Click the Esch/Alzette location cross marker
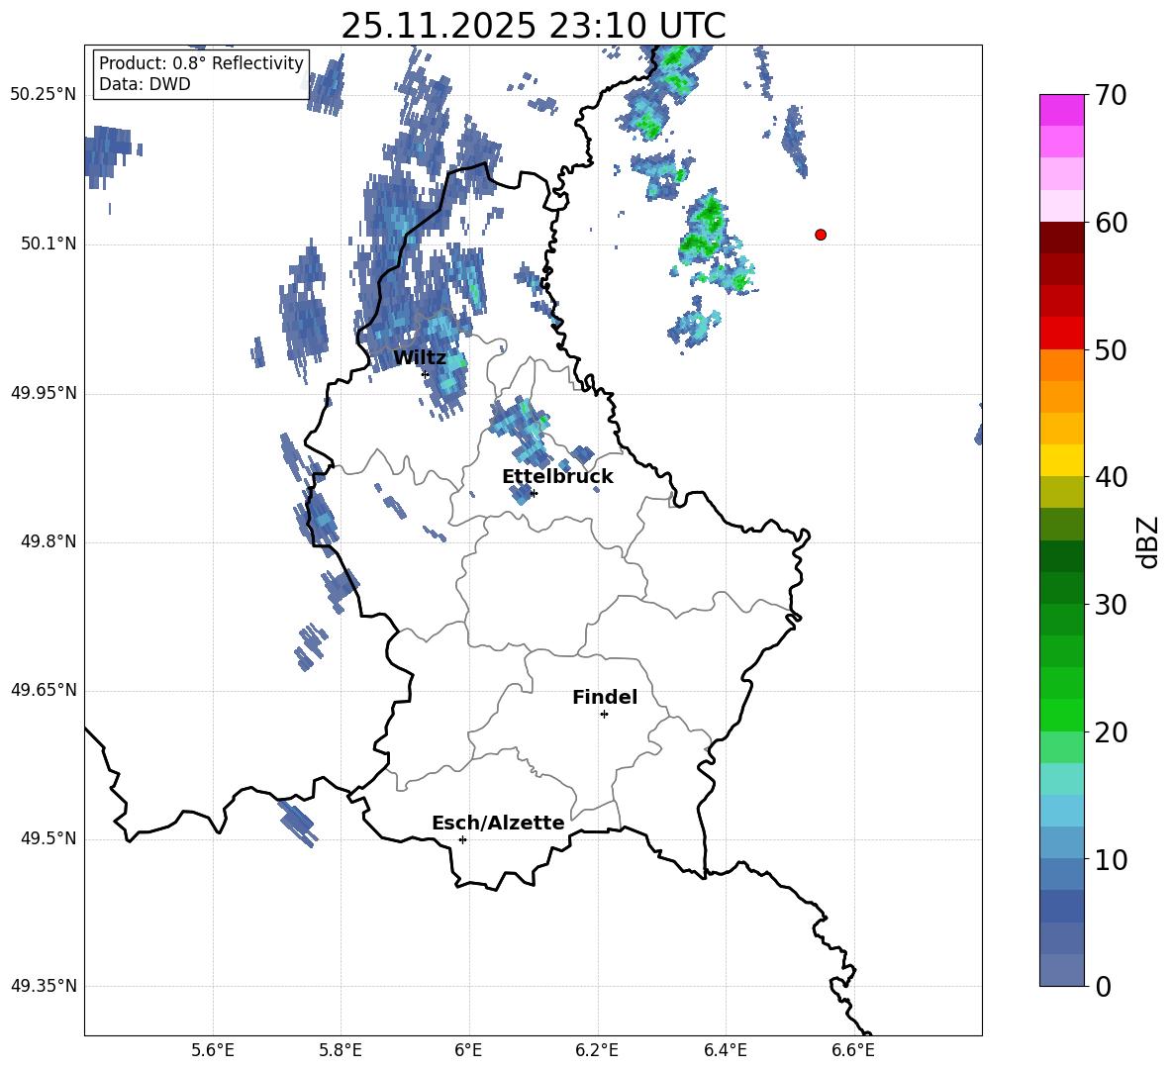This screenshot has height=1070, width=1172. click(x=462, y=839)
